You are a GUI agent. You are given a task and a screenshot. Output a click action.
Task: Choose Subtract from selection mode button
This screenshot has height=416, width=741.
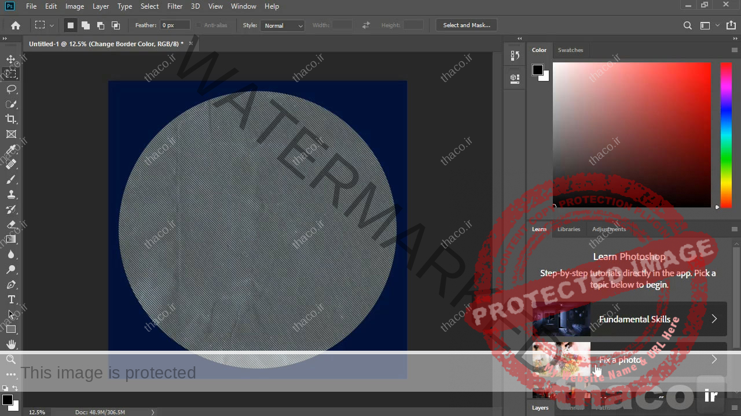point(101,25)
